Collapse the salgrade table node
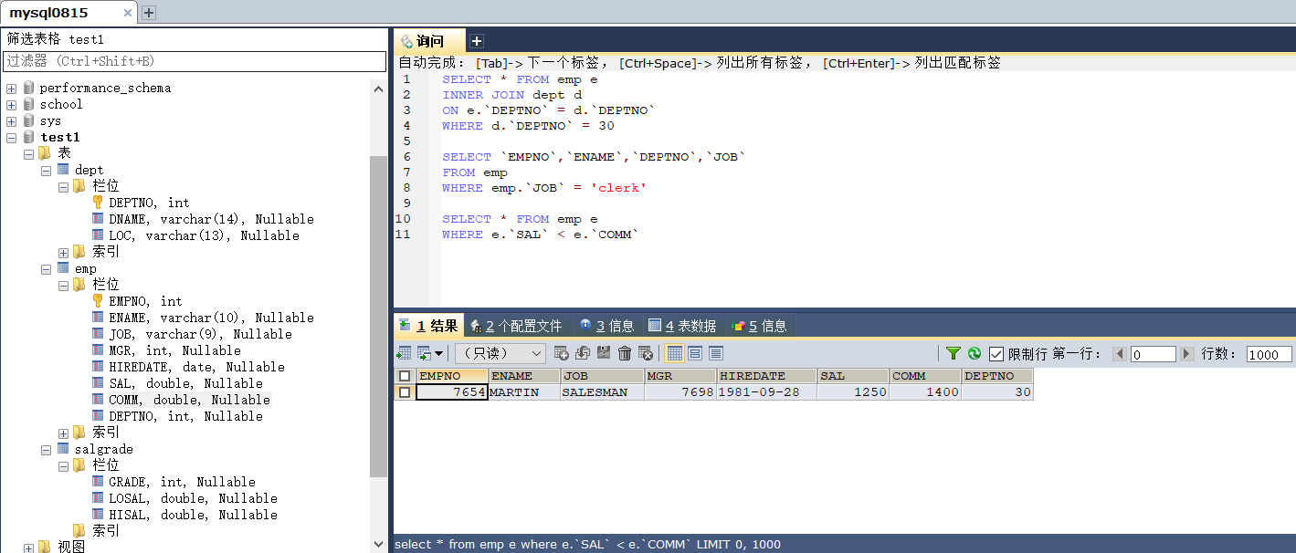1296x553 pixels. click(46, 450)
